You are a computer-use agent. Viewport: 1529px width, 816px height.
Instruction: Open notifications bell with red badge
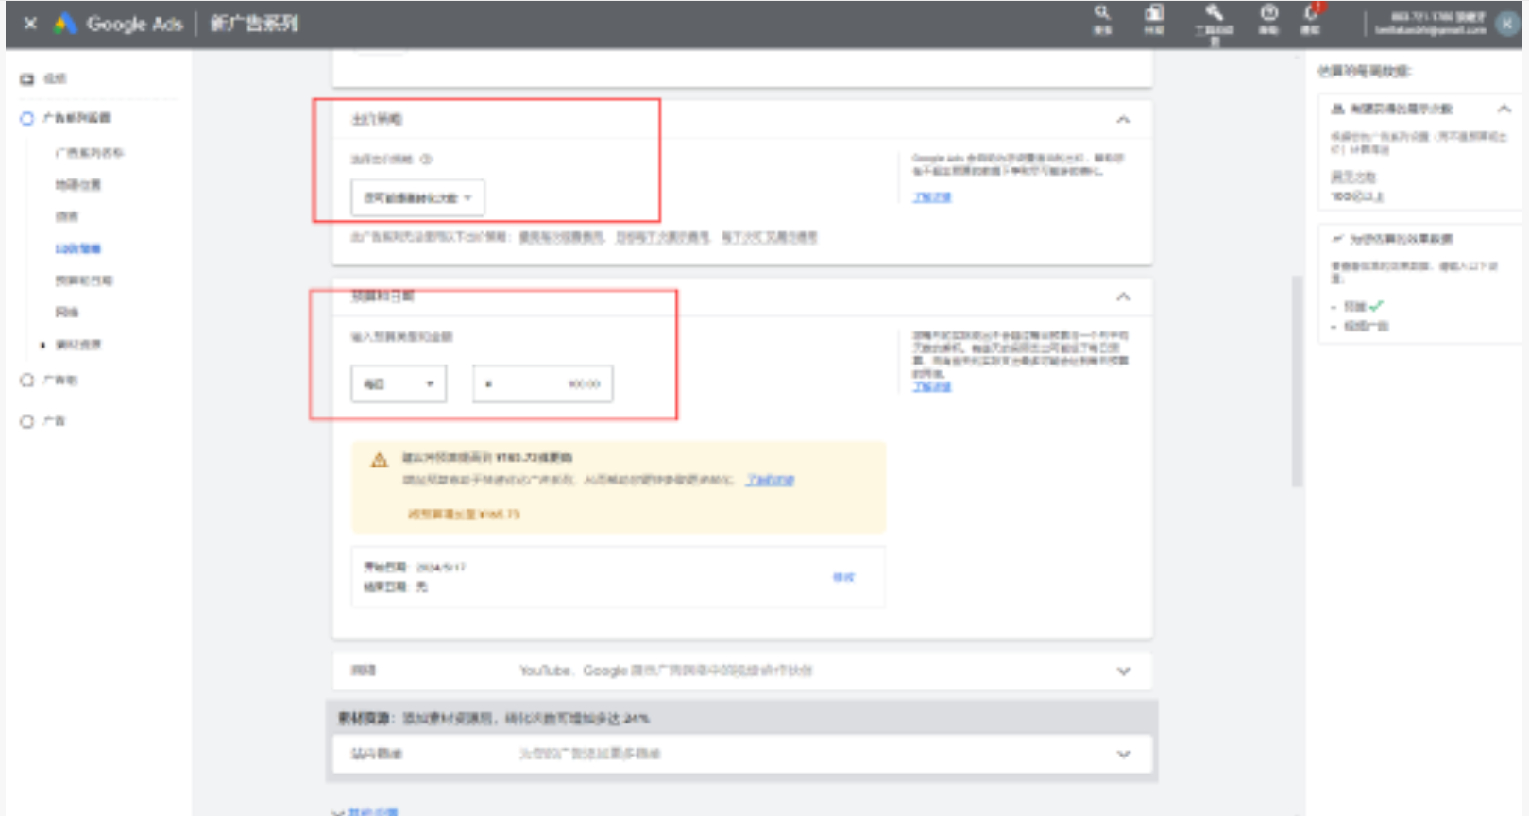1311,19
